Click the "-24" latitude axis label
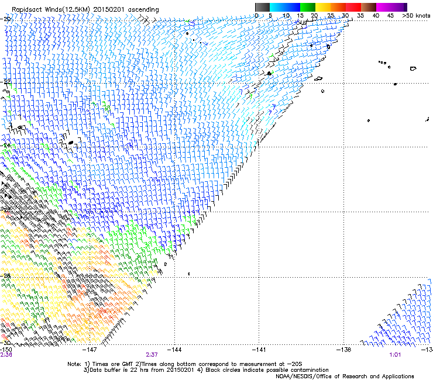The height and width of the screenshot is (380, 433). pyautogui.click(x=5, y=145)
